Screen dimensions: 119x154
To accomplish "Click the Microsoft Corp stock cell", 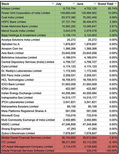I will [x=28, y=115].
